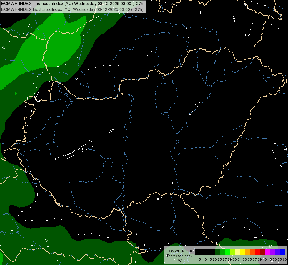Viewport: 288px width, 265px height.
Task: Pick the medium green 25–27 legend swatch
Action: (222, 252)
